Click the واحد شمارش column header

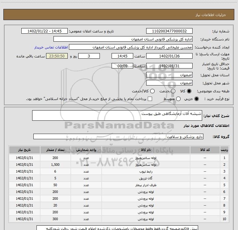86,150
